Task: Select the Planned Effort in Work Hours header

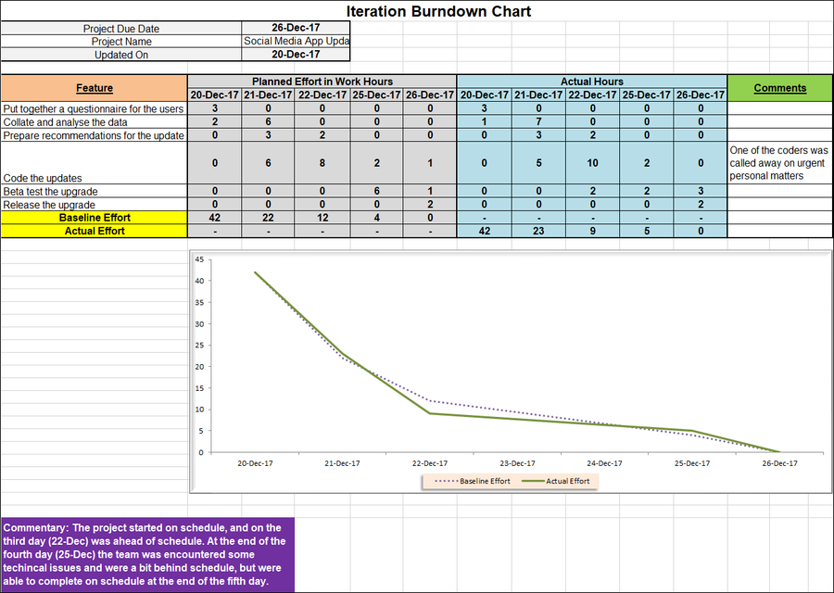Action: click(x=322, y=81)
